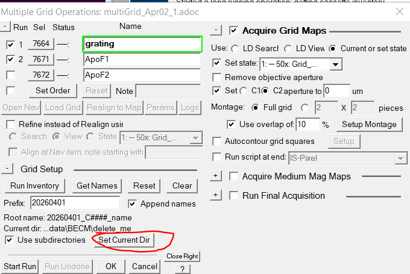
Task: Click Set Current Dir button
Action: pyautogui.click(x=124, y=240)
